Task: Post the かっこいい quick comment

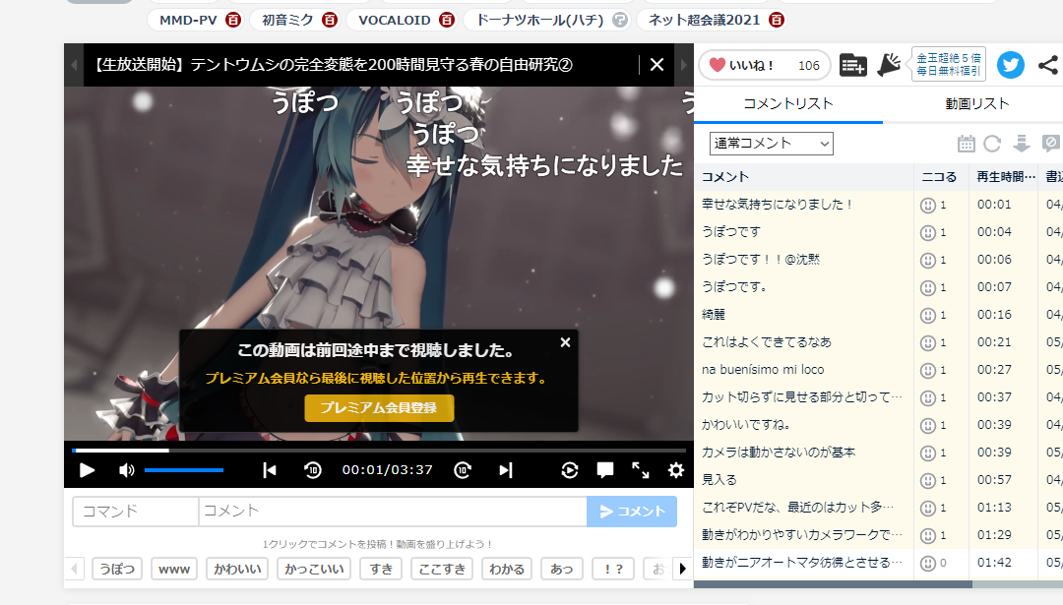Action: click(314, 569)
